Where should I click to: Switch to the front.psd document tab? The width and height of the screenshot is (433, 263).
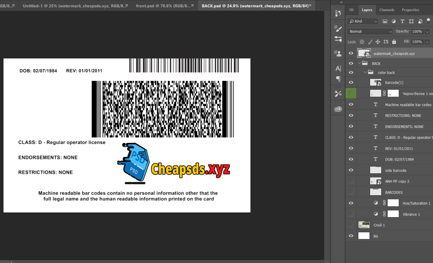(x=163, y=6)
